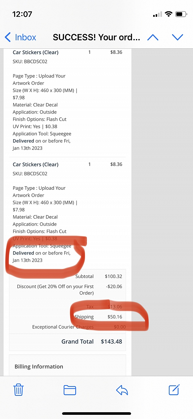Tap the home indicator bar at bottom
Viewport: 193px width, 419px height.
[x=96, y=414]
